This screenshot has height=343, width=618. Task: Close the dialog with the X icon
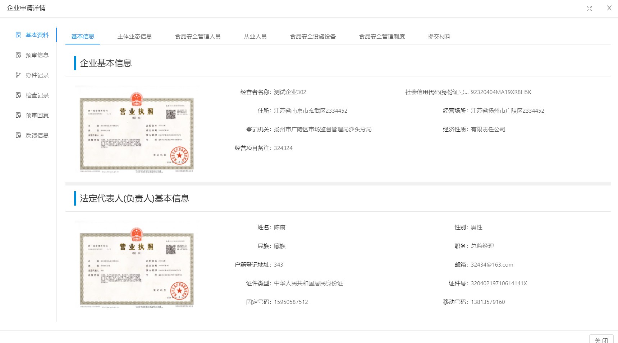[x=609, y=8]
